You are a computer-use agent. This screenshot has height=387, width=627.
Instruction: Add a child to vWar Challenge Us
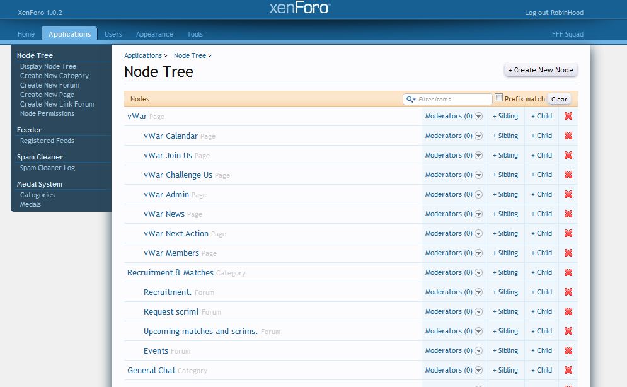(541, 175)
